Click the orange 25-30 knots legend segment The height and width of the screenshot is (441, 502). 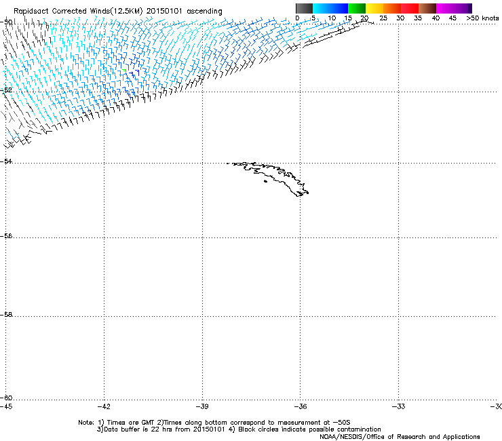click(392, 8)
